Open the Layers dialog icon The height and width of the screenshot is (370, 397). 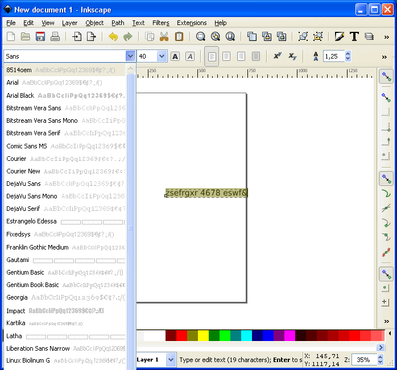point(369,37)
